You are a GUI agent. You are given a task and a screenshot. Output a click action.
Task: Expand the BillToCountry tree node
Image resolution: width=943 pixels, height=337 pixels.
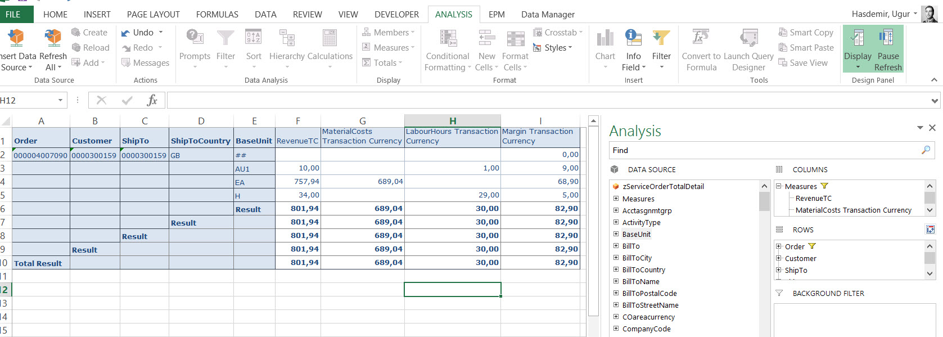tap(616, 269)
